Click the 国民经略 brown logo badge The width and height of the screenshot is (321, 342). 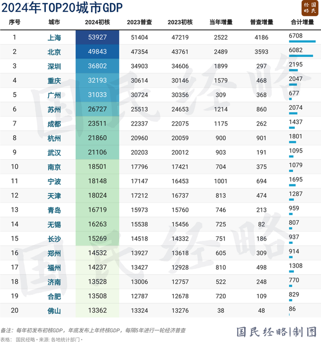(x=310, y=8)
